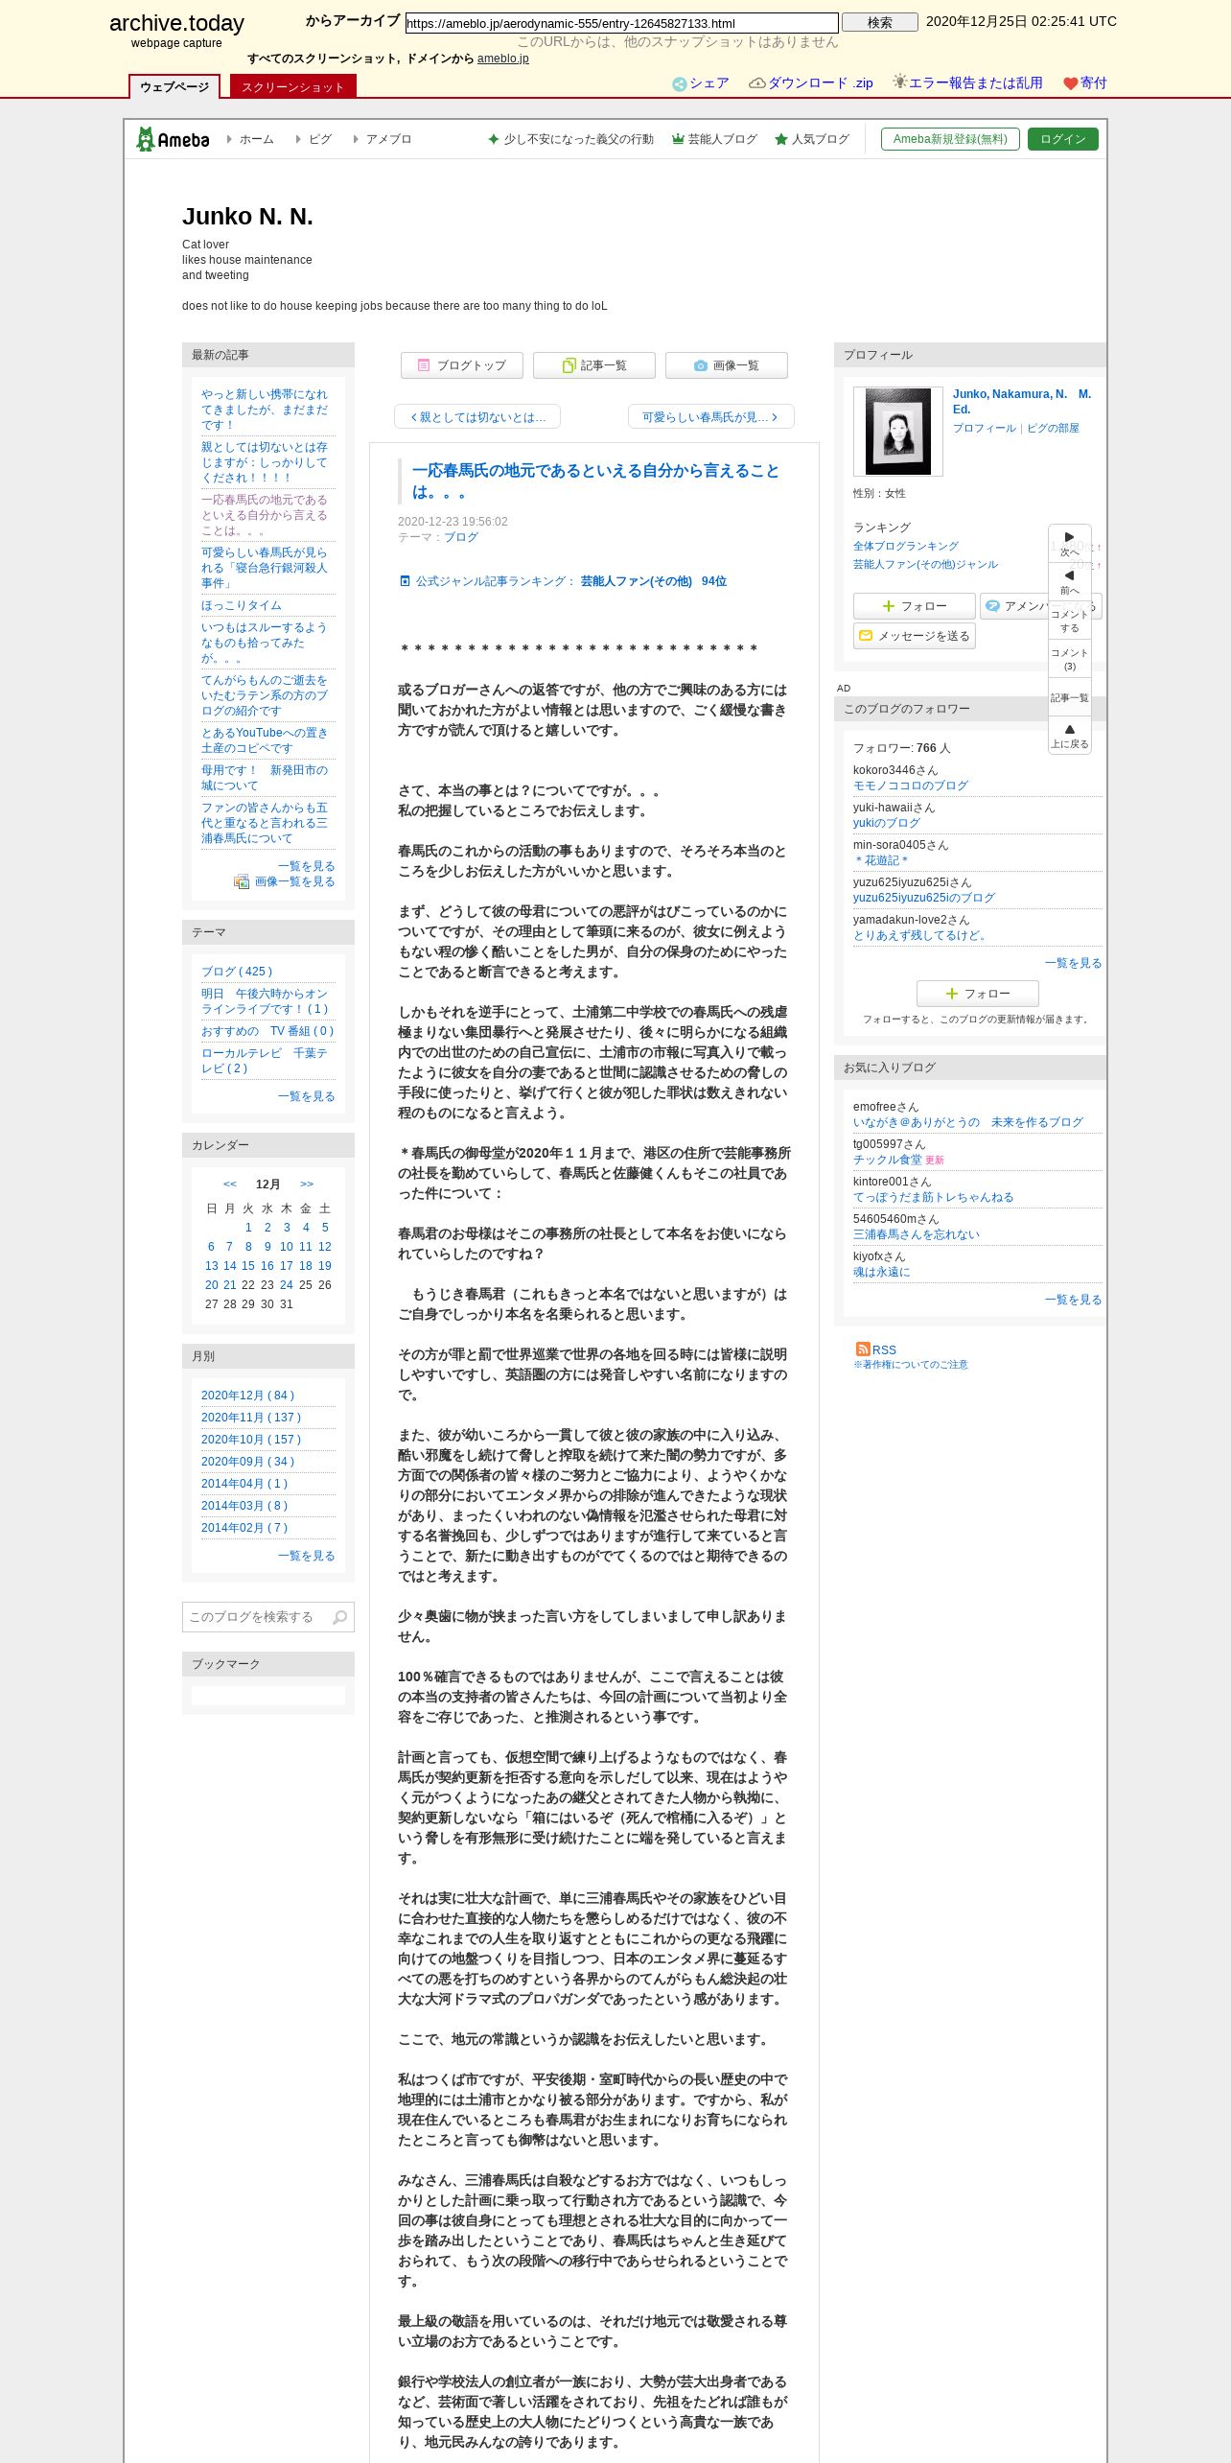
Task: Go to previous month in calendar (<<)
Action: pos(230,1185)
